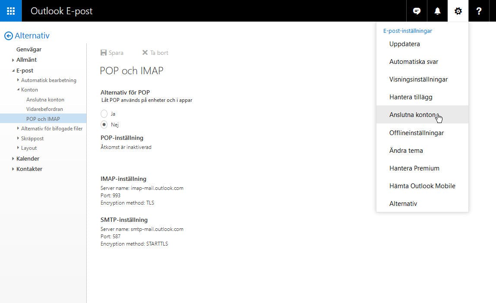This screenshot has height=303, width=496.
Task: Select POP och IMAP sidebar item
Action: pyautogui.click(x=43, y=119)
